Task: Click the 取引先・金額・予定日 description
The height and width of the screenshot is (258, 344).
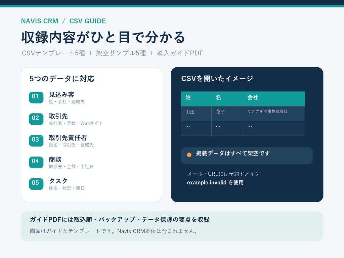Action: [x=71, y=167]
